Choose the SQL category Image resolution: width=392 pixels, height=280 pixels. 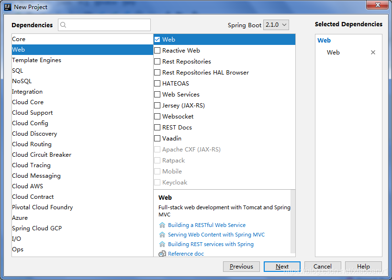coord(82,71)
